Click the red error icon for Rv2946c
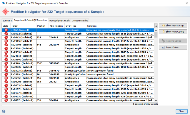 click(x=6, y=63)
